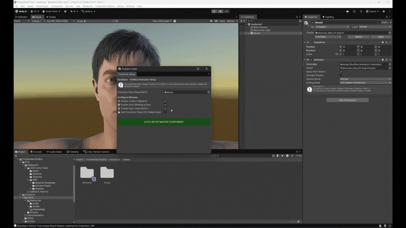This screenshot has width=406, height=228.
Task: Open the FaceSync Setup window options menu
Action: pos(209,74)
